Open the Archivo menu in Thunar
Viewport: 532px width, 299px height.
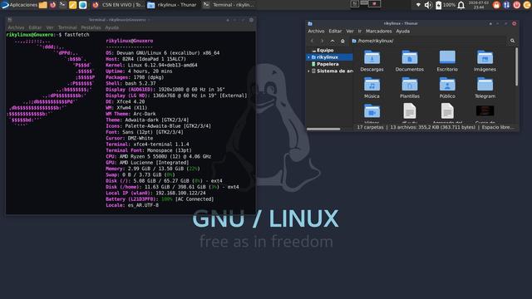(316, 31)
